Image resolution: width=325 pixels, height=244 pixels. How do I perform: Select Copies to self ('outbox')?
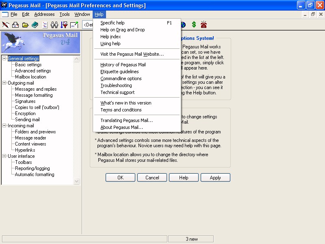coord(37,107)
